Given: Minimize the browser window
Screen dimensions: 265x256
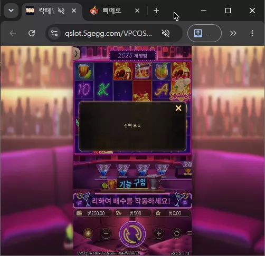Looking at the screenshot, I should (x=204, y=11).
